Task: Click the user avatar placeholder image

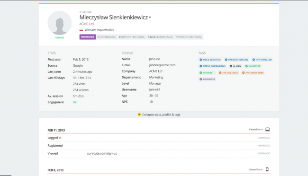Action: [60, 23]
